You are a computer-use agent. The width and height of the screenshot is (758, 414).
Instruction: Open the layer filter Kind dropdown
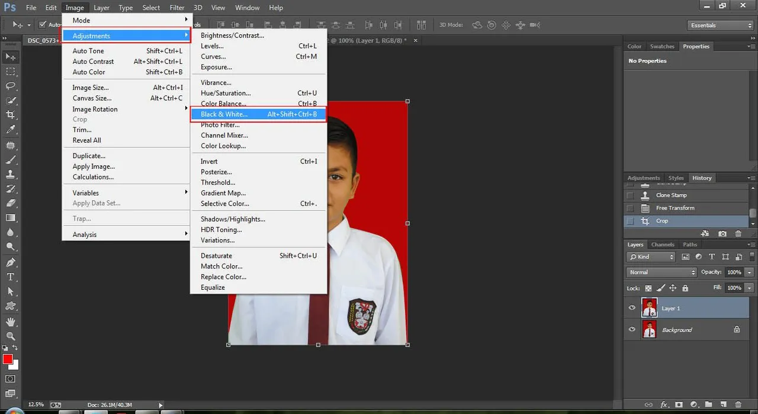click(651, 257)
